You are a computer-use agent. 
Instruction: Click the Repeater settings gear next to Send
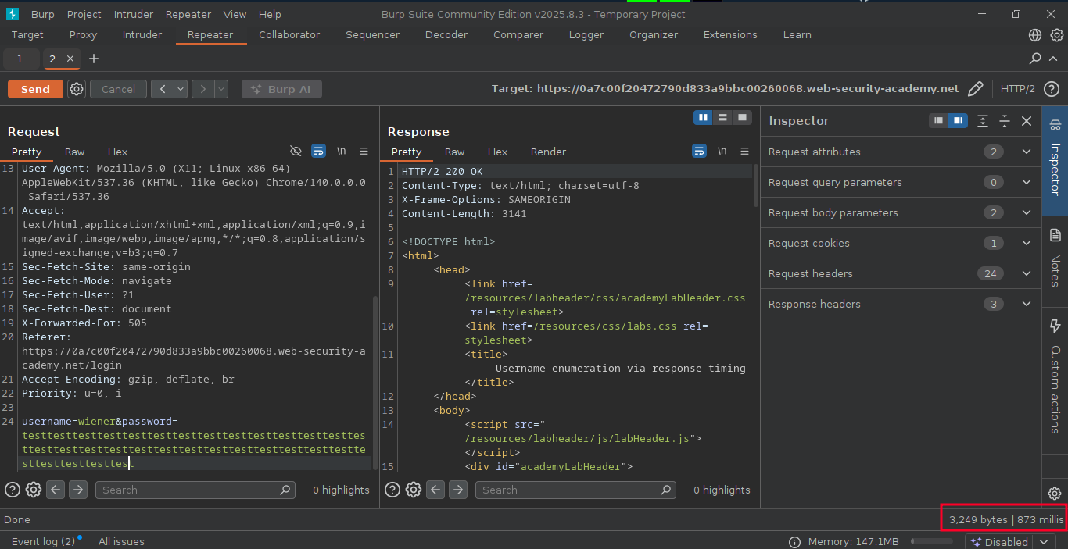click(77, 89)
